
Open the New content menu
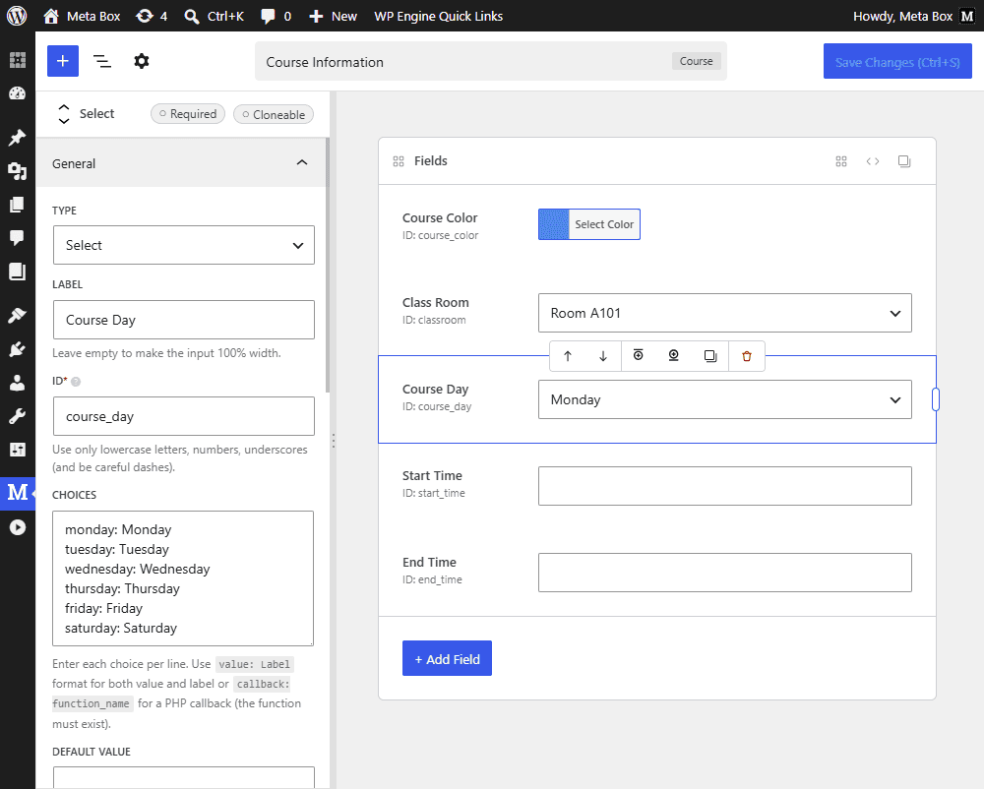click(334, 16)
